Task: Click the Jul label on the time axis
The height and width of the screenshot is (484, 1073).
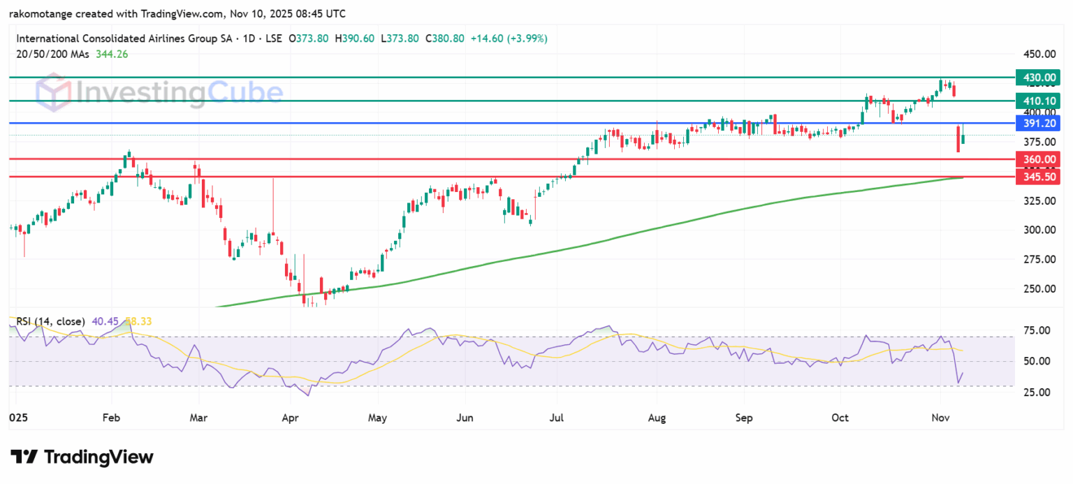Action: point(556,418)
